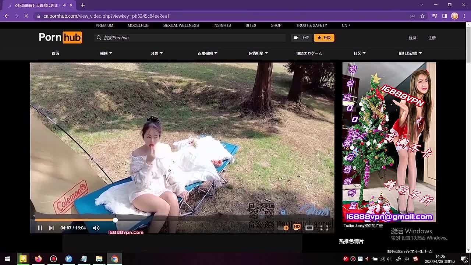Screen dimensions: 471x265
Task: Expand the 视频 menu dropdown
Action: (106, 53)
